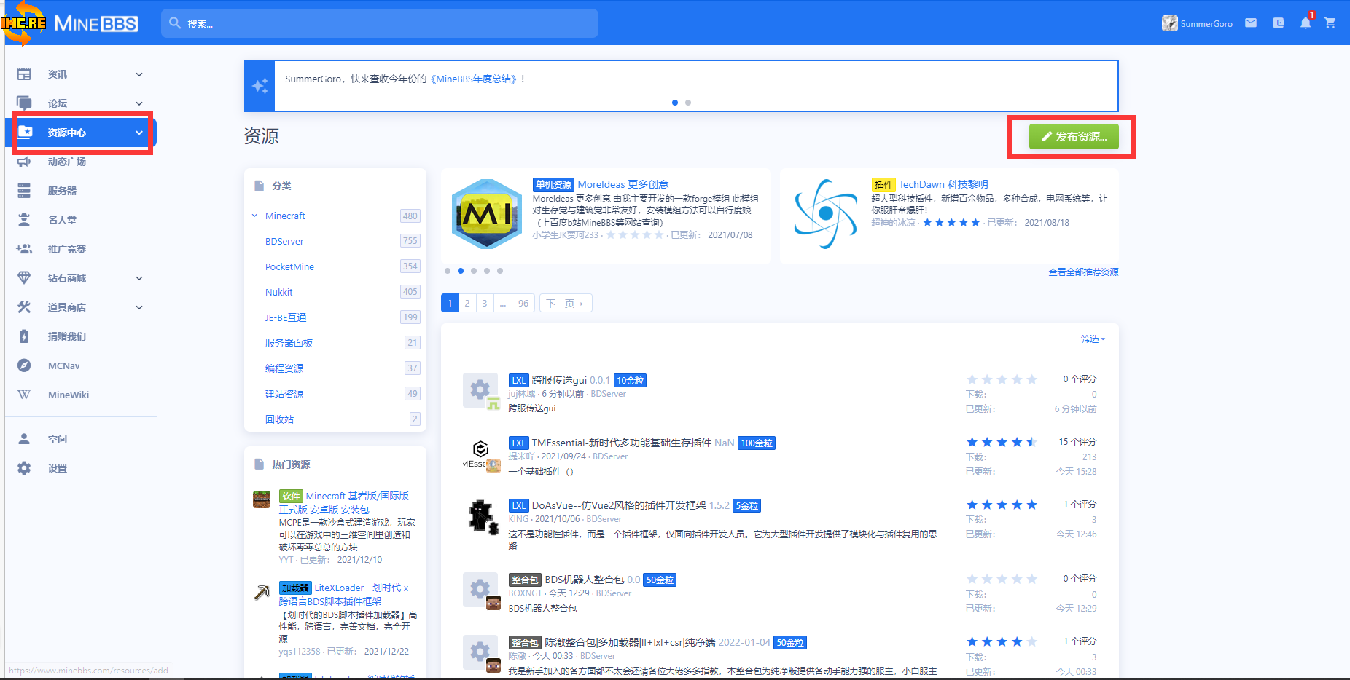This screenshot has height=680, width=1350.
Task: Select the BDServer category
Action: pyautogui.click(x=284, y=241)
